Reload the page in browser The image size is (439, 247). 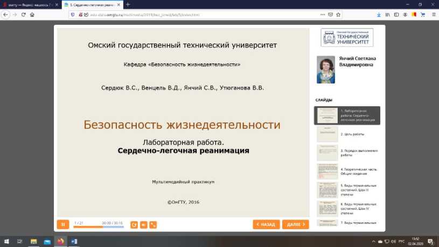tap(24, 15)
